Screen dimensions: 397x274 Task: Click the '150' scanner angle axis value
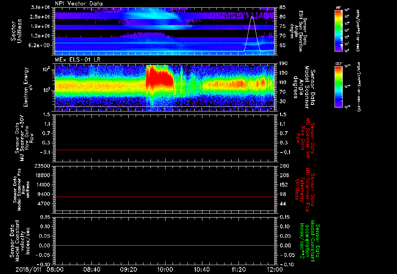pos(283,73)
